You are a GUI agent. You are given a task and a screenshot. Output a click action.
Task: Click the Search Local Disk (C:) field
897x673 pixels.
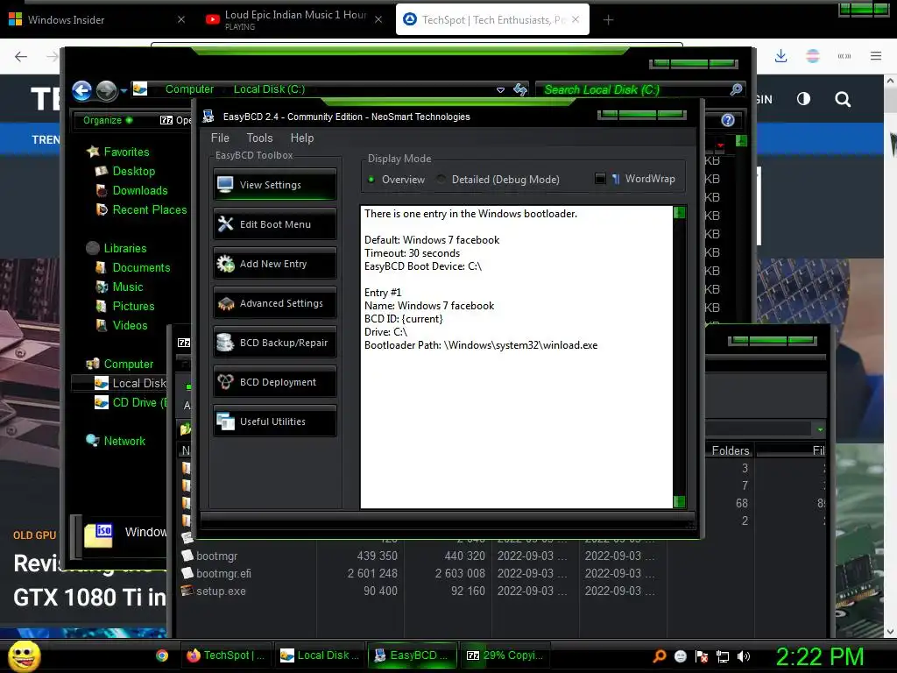coord(632,90)
